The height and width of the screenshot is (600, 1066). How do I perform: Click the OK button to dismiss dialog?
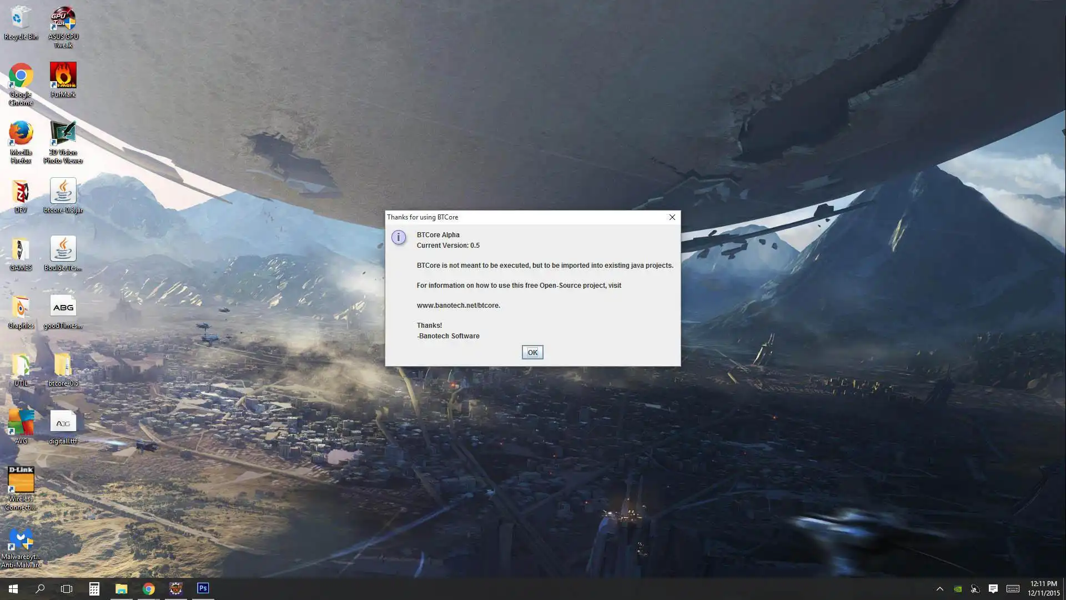532,352
